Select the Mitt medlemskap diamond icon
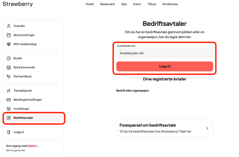This screenshot has width=239, height=157. click(x=9, y=44)
